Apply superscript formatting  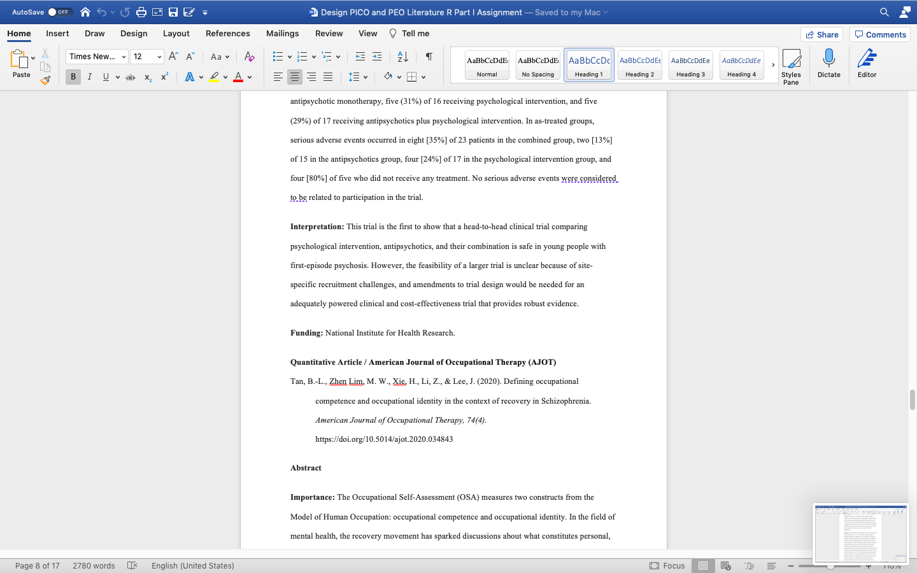click(164, 77)
